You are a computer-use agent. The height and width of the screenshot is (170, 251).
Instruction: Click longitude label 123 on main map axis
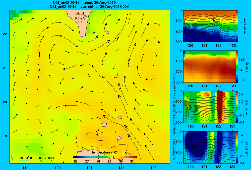tap(154, 167)
